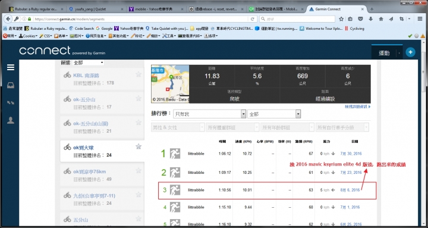This screenshot has width=428, height=228.
Task: Click the runner avatar in rank 3 row
Action: [175, 190]
